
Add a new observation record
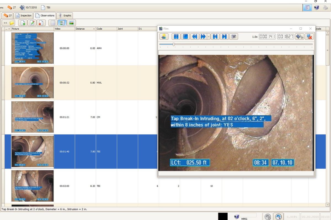click(x=23, y=23)
